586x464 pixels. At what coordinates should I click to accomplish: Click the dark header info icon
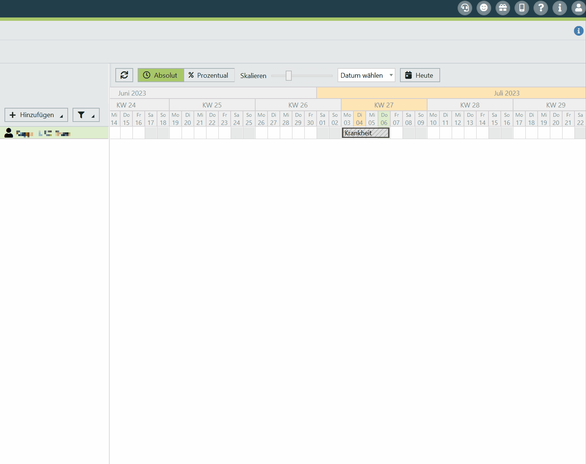[x=560, y=8]
